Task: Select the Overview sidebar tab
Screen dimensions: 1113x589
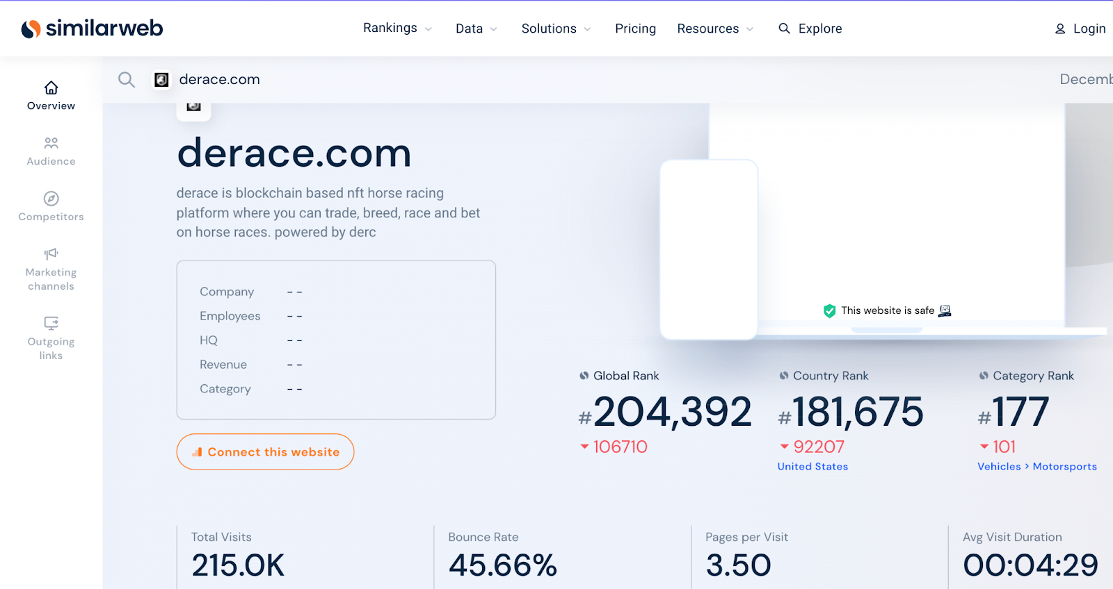Action: pyautogui.click(x=51, y=96)
